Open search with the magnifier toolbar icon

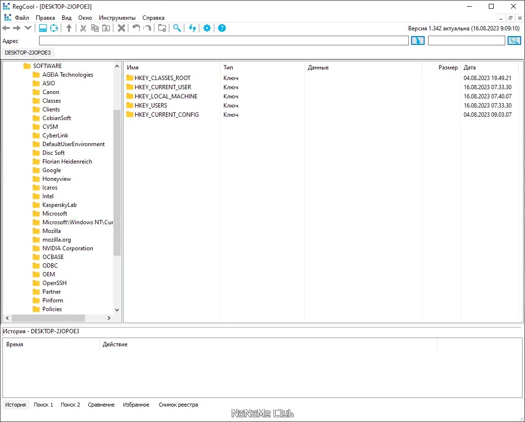coord(177,28)
